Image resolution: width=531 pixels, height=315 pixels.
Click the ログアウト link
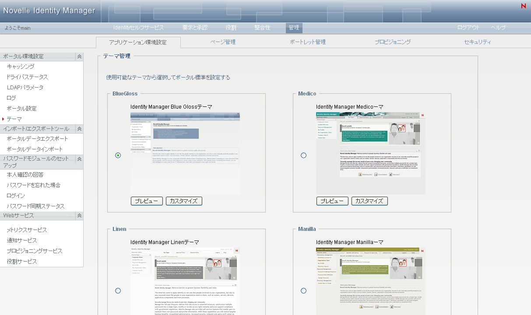pos(468,28)
